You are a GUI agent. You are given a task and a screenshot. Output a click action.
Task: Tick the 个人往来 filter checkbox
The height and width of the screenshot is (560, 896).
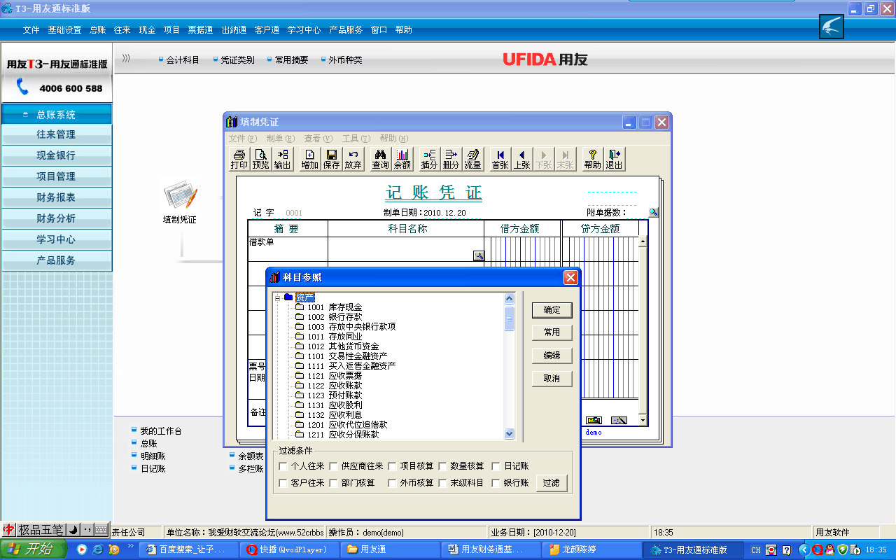pos(283,466)
